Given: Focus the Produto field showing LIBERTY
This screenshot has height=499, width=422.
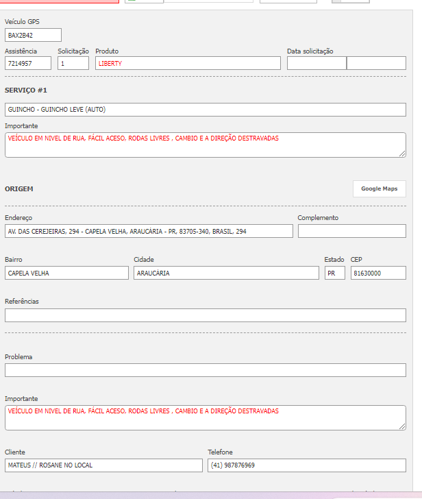Looking at the screenshot, I should [188, 63].
